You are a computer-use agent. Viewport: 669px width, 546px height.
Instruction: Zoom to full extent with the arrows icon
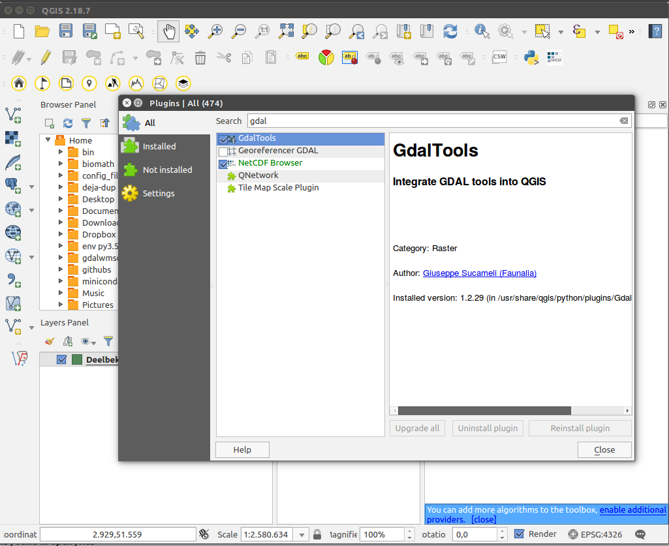pyautogui.click(x=286, y=31)
